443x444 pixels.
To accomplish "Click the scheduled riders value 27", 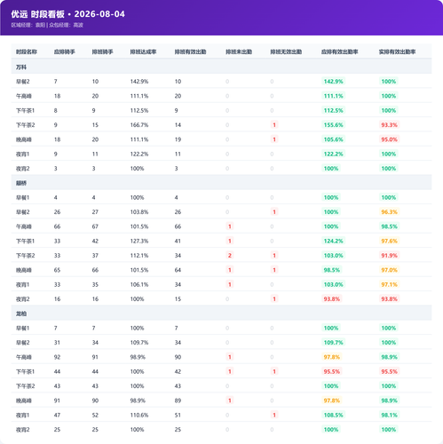I will tap(95, 212).
